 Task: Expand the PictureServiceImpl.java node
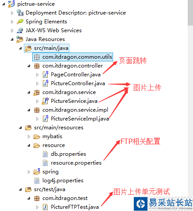(38, 119)
